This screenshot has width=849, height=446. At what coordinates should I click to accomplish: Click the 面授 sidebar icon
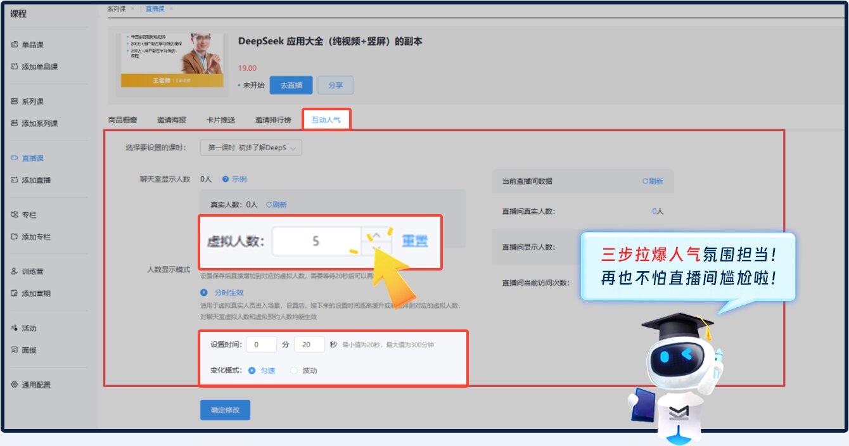(15, 350)
